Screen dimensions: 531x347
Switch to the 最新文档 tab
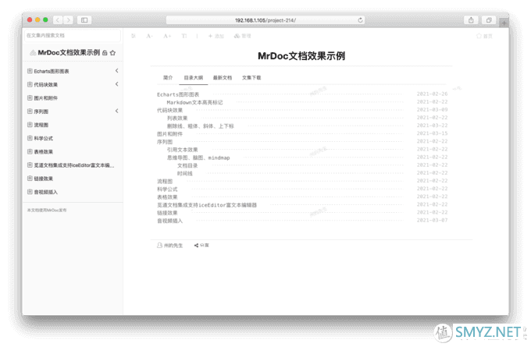[223, 77]
